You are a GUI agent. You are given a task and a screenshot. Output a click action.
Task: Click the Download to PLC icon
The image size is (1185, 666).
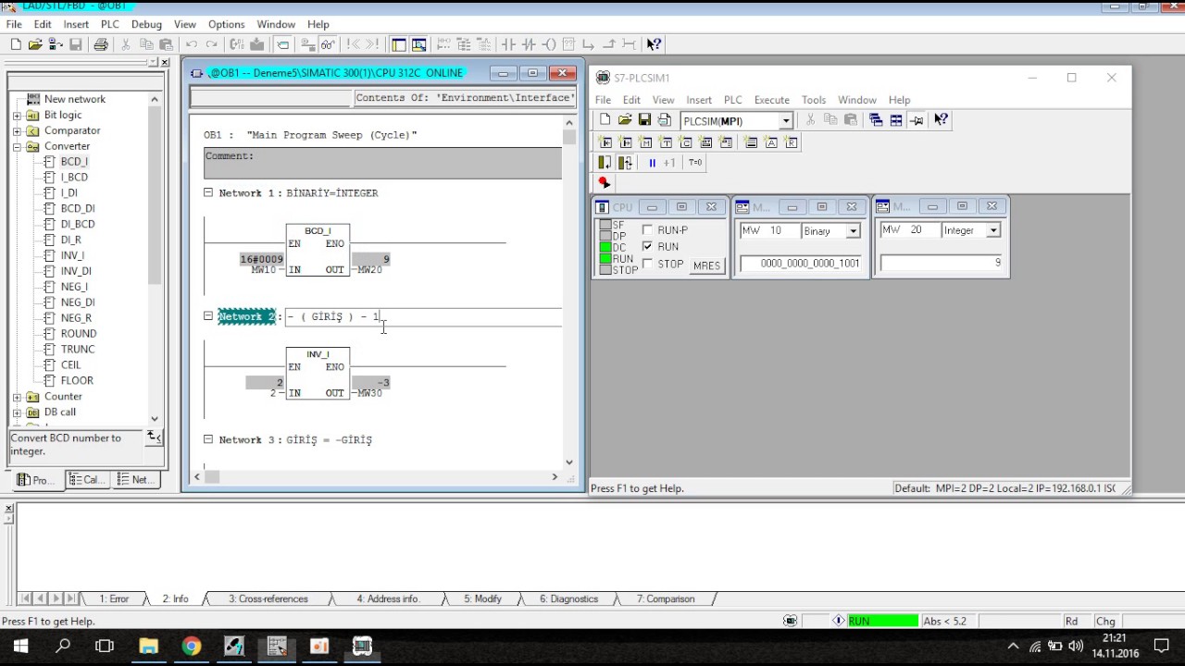pos(256,44)
